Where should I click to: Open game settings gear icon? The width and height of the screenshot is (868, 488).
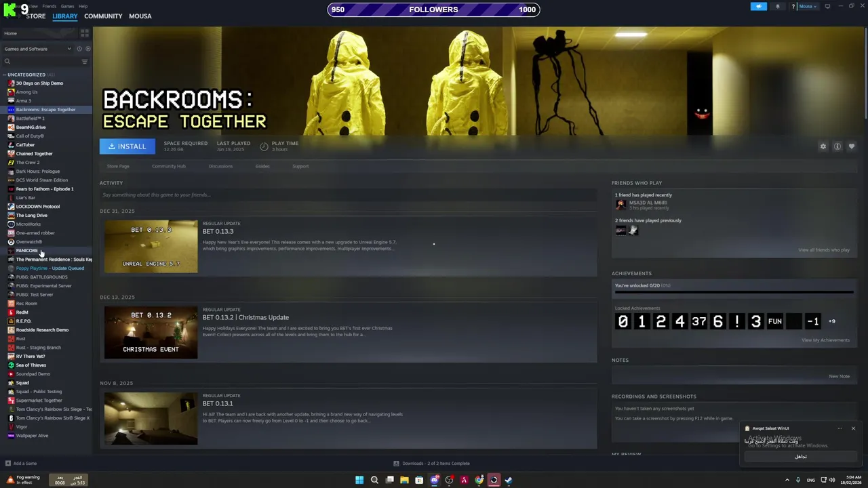[x=823, y=146]
